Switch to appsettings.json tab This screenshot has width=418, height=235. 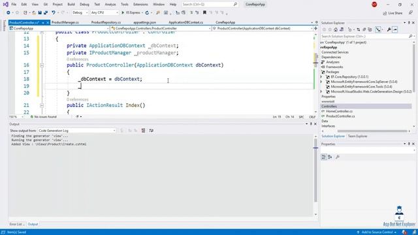[144, 22]
